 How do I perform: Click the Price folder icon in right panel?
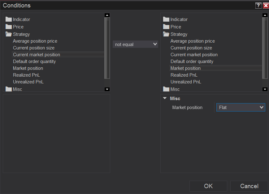tap(166, 27)
